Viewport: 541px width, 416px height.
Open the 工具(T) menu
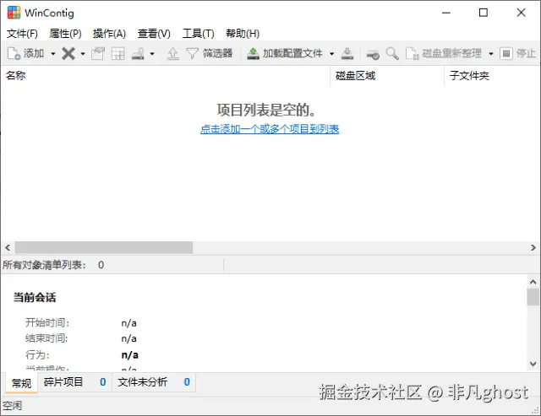coord(198,34)
